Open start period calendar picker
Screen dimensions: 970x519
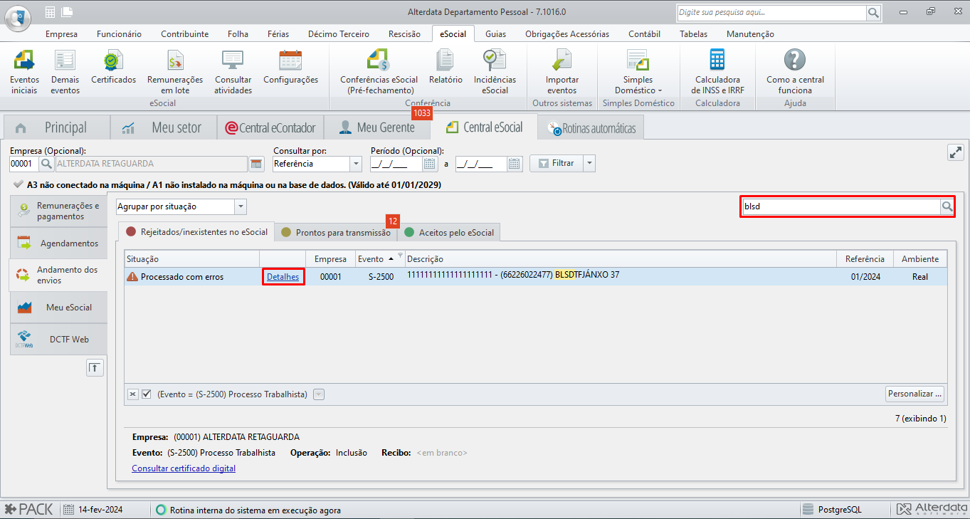[x=430, y=164]
